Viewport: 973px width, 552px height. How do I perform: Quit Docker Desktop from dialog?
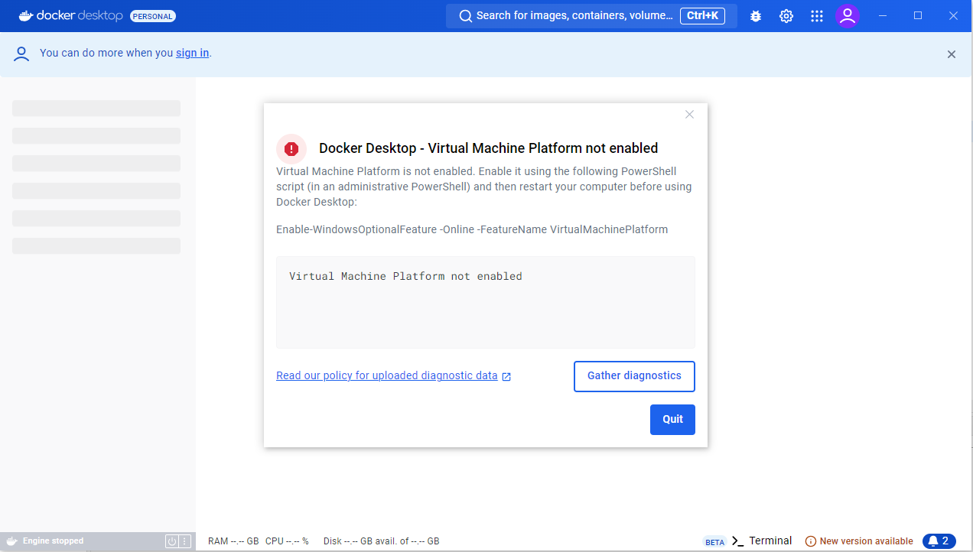pyautogui.click(x=672, y=419)
